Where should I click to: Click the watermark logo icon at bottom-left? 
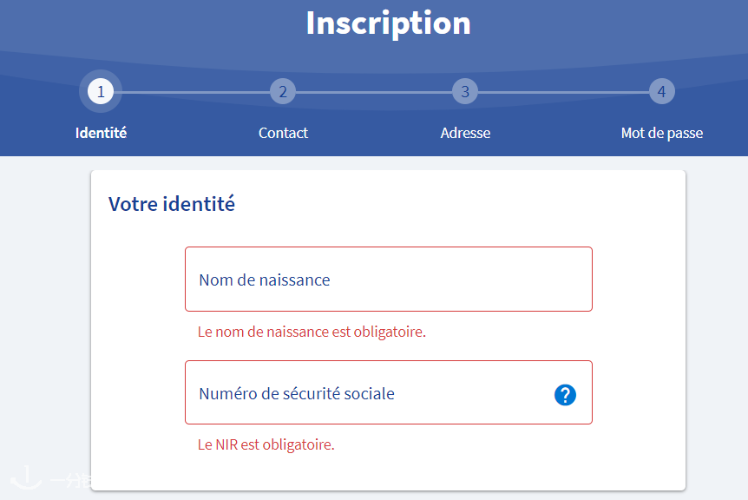click(x=26, y=477)
